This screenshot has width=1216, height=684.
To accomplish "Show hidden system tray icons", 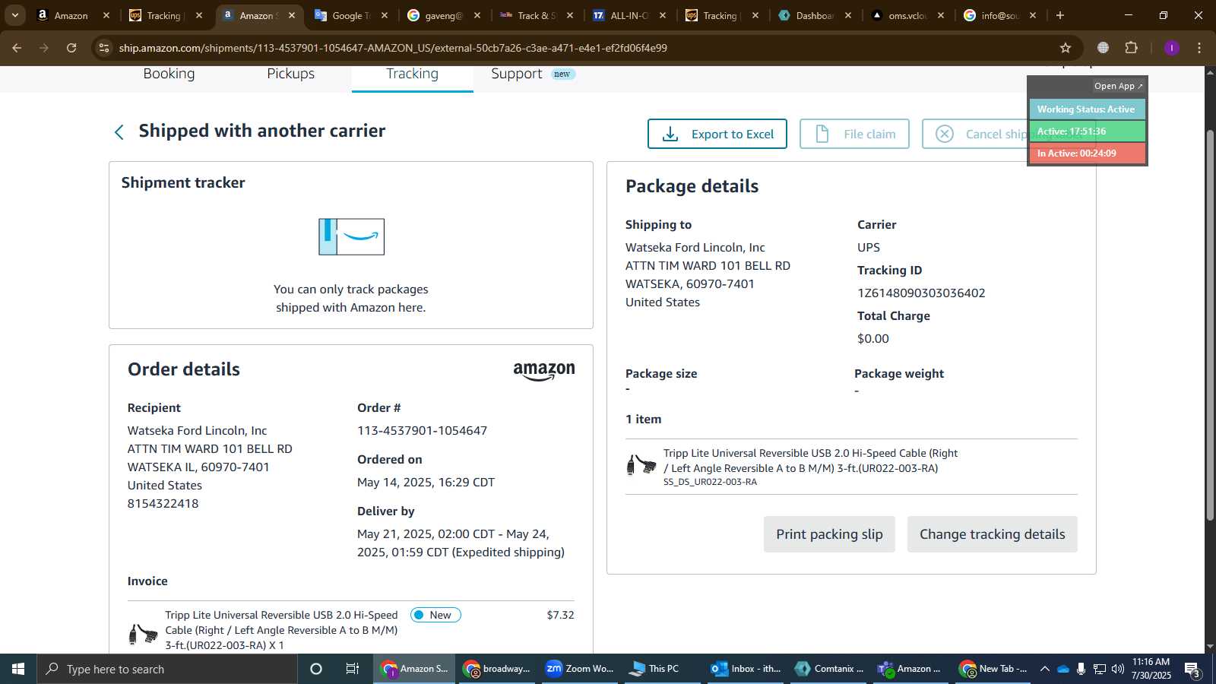I will 1045,669.
